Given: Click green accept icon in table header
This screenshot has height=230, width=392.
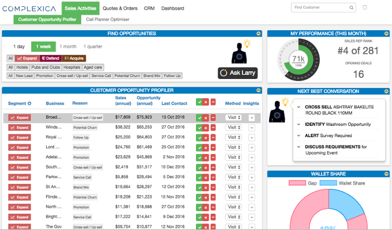Looking at the screenshot, I should pyautogui.click(x=199, y=102).
